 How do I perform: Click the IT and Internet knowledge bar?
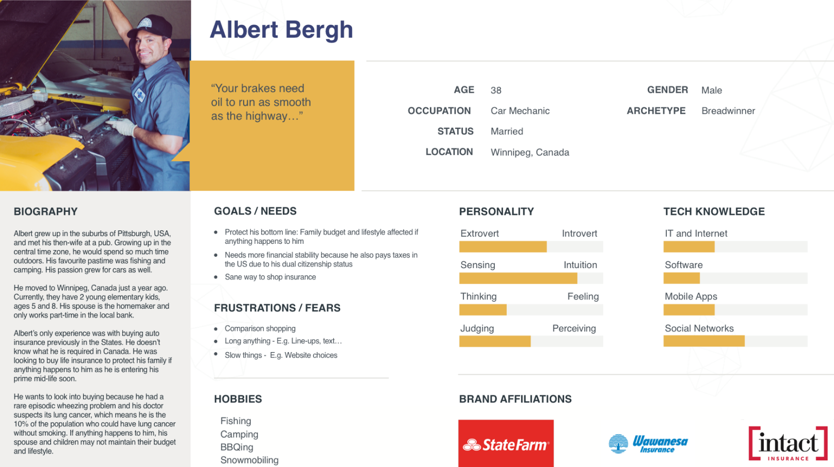[735, 247]
